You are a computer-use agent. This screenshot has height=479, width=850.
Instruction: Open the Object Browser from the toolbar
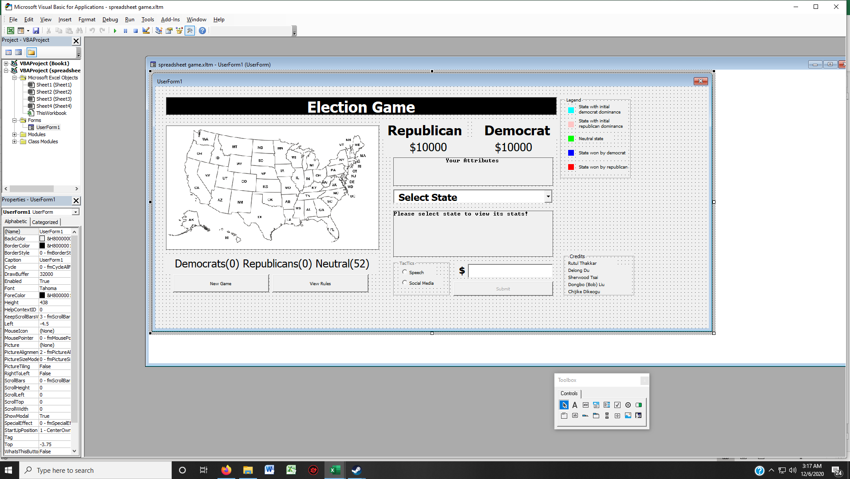click(179, 31)
